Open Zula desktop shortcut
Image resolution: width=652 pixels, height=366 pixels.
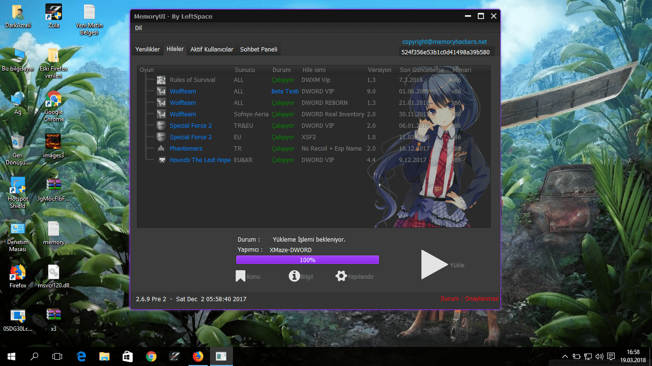click(53, 16)
